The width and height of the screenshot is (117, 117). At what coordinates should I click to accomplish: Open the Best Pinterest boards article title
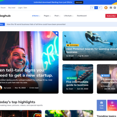pos(92,51)
